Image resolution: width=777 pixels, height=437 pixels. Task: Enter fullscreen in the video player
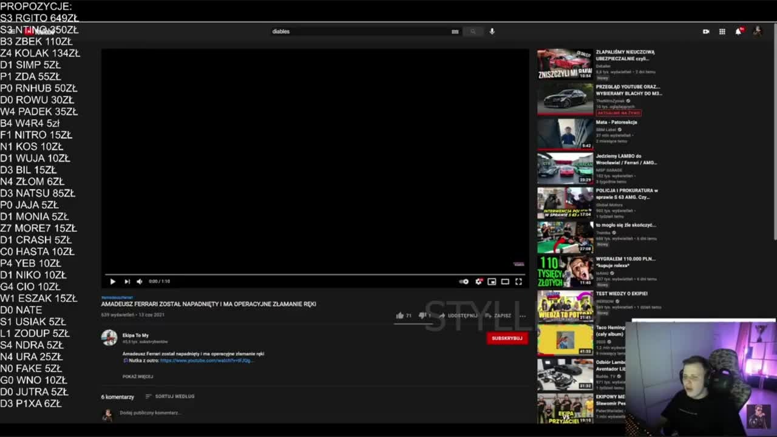point(518,281)
